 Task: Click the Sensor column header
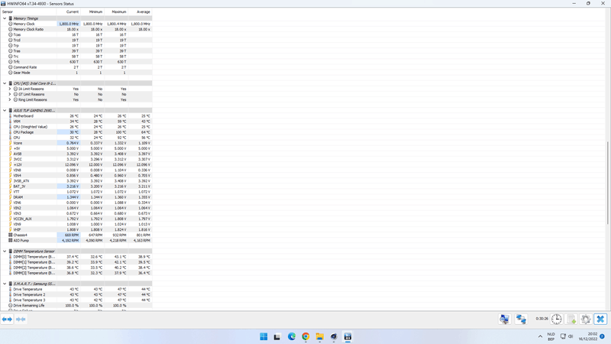coord(28,11)
